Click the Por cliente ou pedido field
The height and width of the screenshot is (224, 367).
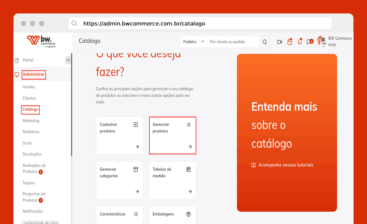[x=233, y=42]
